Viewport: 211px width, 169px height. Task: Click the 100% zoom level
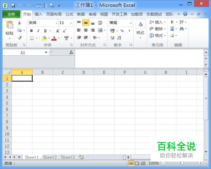click(x=154, y=163)
